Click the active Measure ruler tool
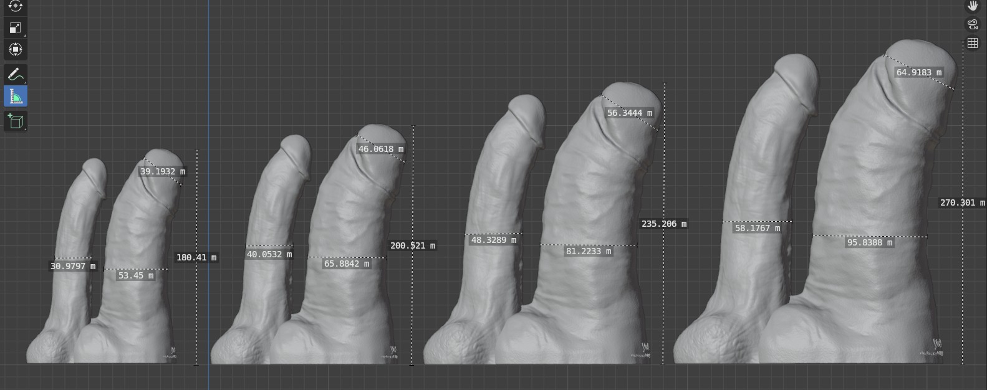This screenshot has width=987, height=390. pyautogui.click(x=16, y=96)
